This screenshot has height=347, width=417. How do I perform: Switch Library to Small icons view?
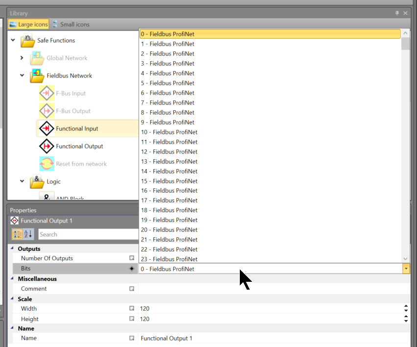71,24
